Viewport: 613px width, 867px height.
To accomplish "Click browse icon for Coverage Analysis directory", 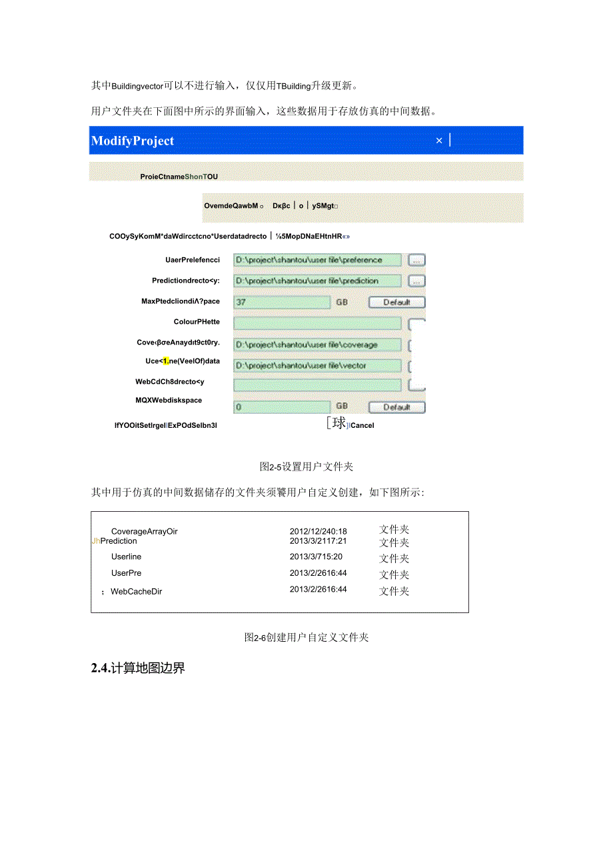I will 416,345.
